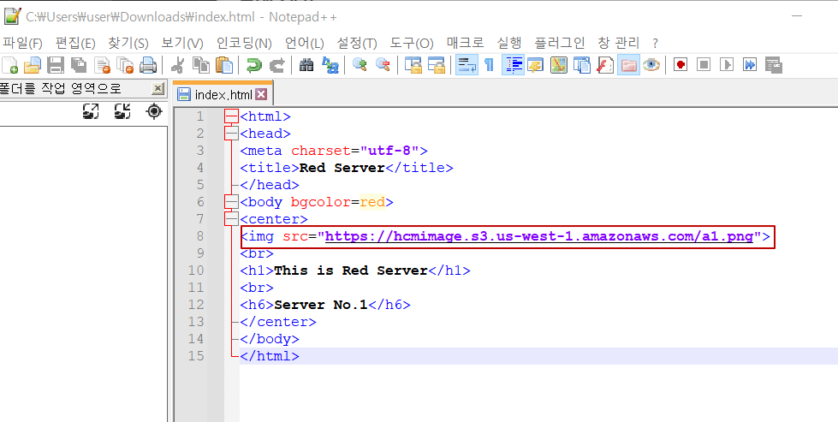The height and width of the screenshot is (422, 838).
Task: Undo with the green arrow icon
Action: coord(253,65)
